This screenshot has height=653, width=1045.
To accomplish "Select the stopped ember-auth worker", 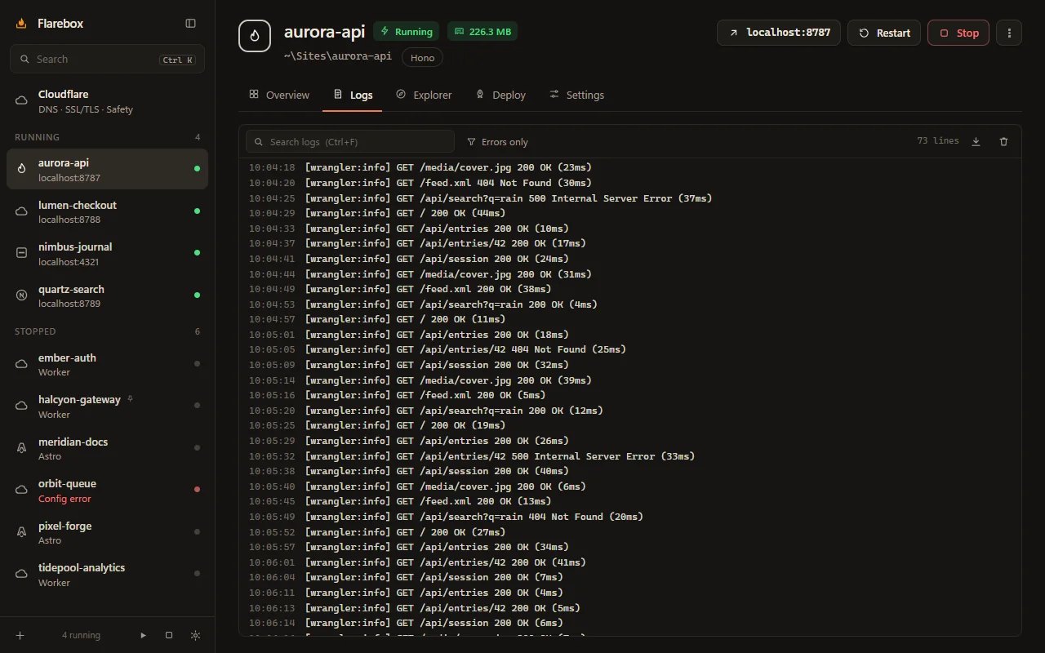I will [107, 364].
